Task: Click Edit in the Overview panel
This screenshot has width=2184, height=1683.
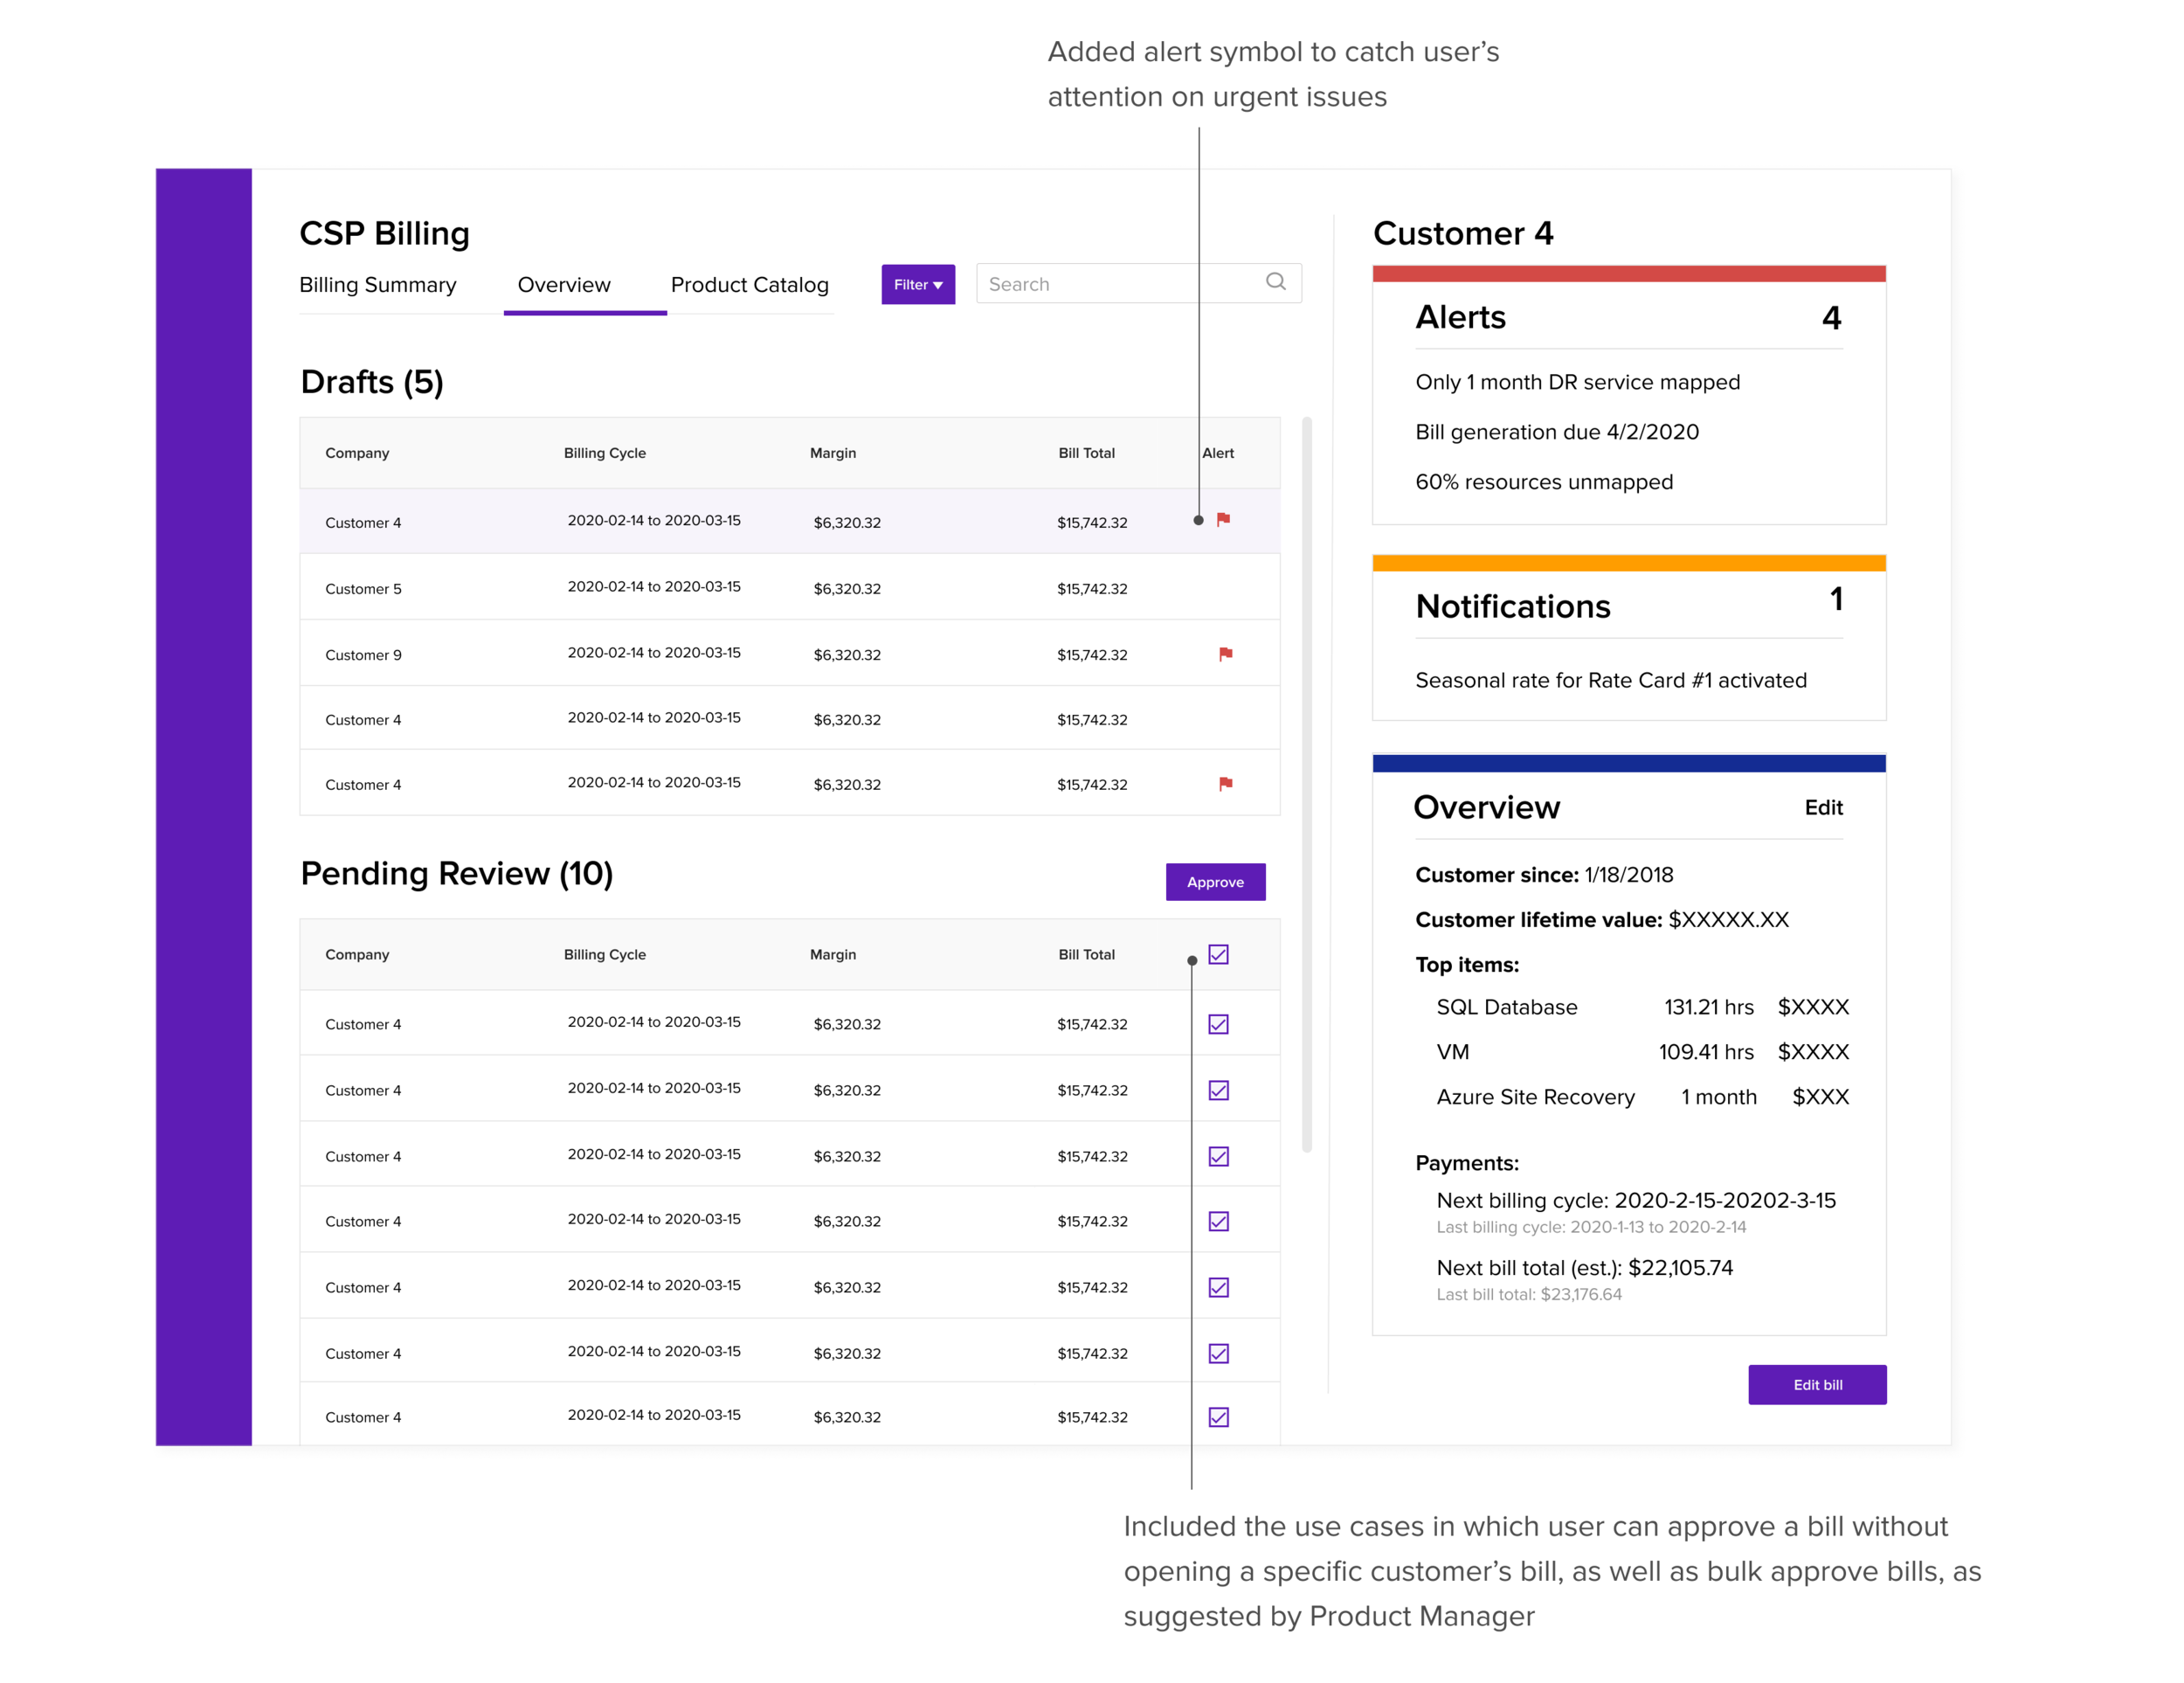Action: [x=1824, y=807]
